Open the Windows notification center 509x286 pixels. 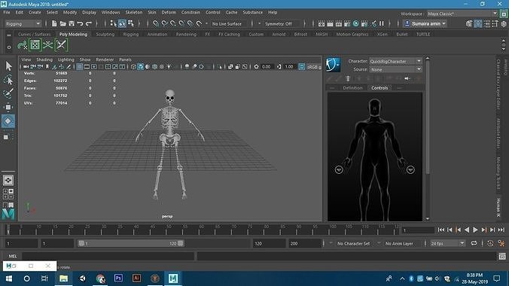pos(497,278)
